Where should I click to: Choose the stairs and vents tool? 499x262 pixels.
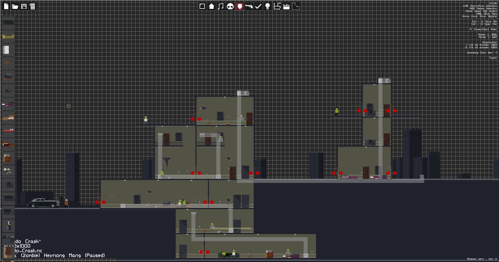point(277,6)
